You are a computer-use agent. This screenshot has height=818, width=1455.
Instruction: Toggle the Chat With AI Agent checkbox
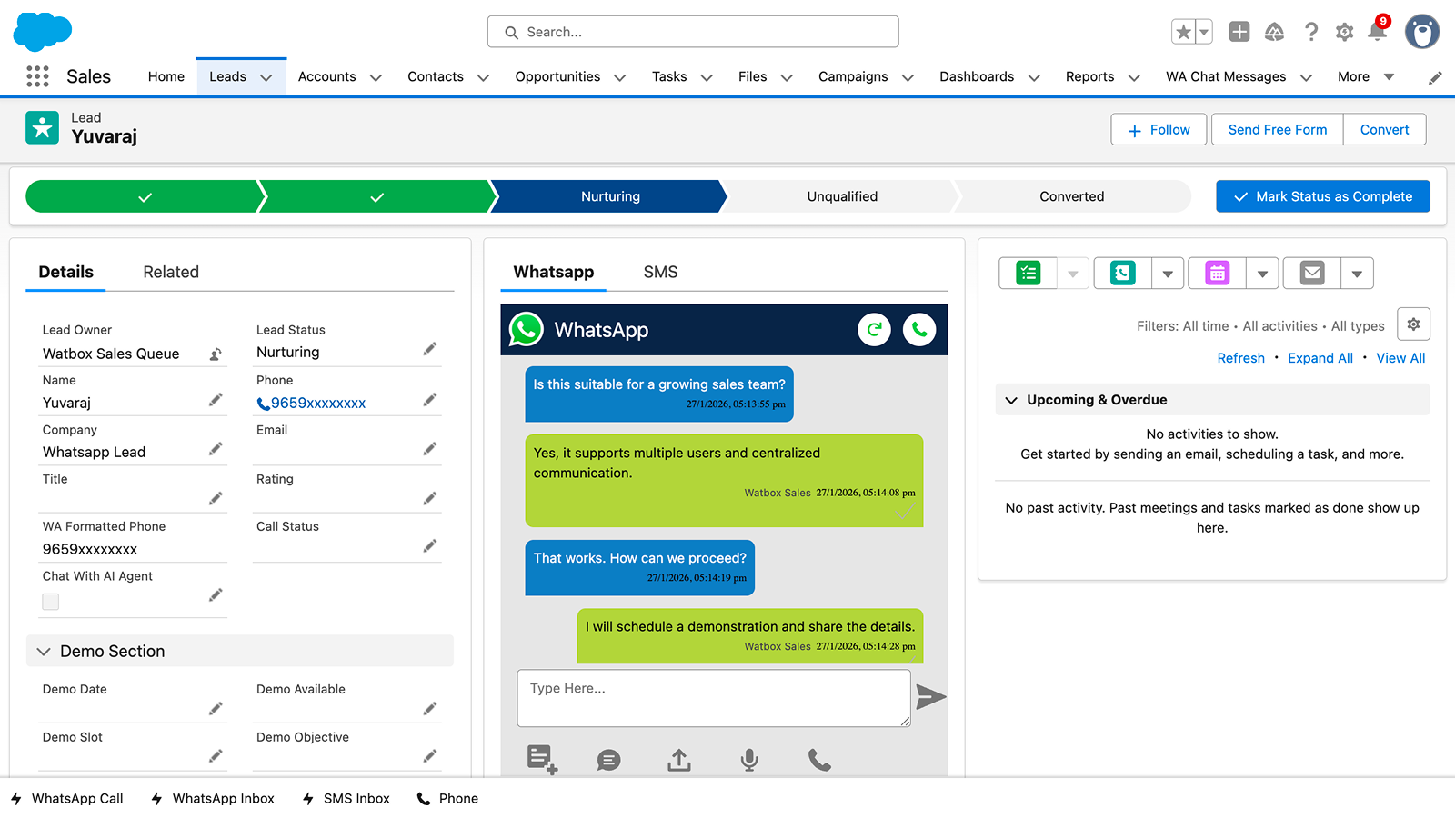51,602
